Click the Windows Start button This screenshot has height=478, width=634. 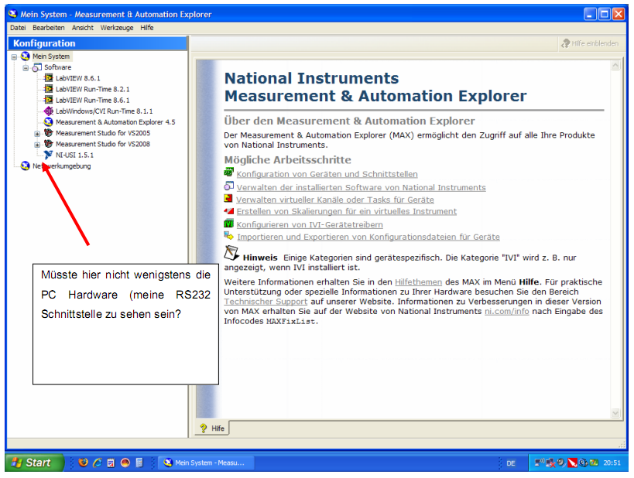click(35, 463)
